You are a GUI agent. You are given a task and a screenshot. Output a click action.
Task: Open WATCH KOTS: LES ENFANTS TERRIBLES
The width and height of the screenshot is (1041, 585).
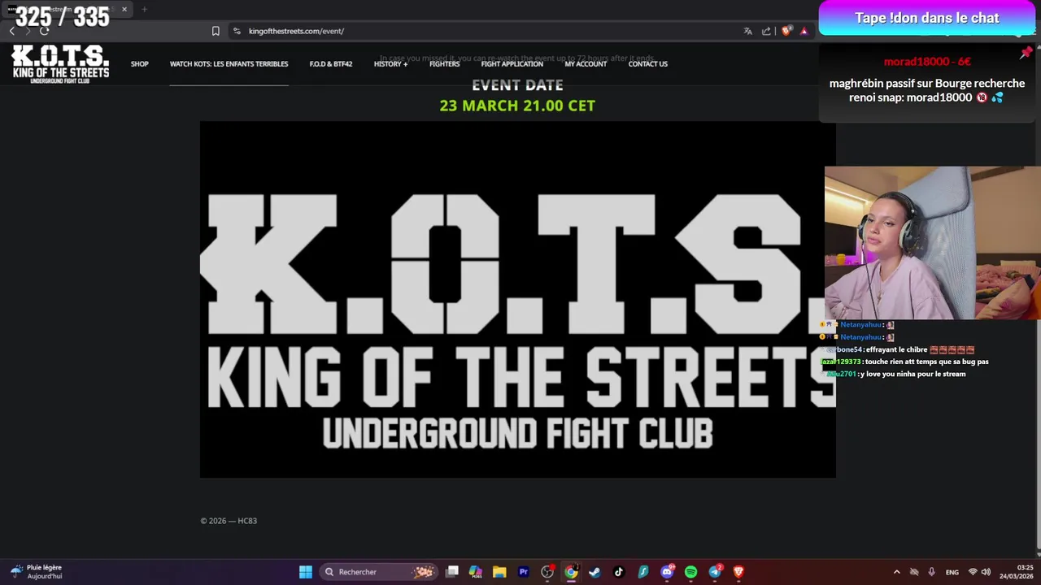(x=229, y=63)
